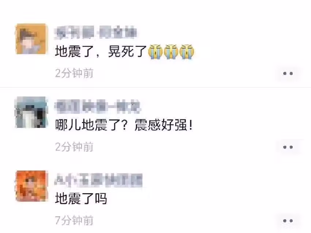Open the two-dot menu on the '地震了吗' post
311x233 pixels.
click(288, 221)
